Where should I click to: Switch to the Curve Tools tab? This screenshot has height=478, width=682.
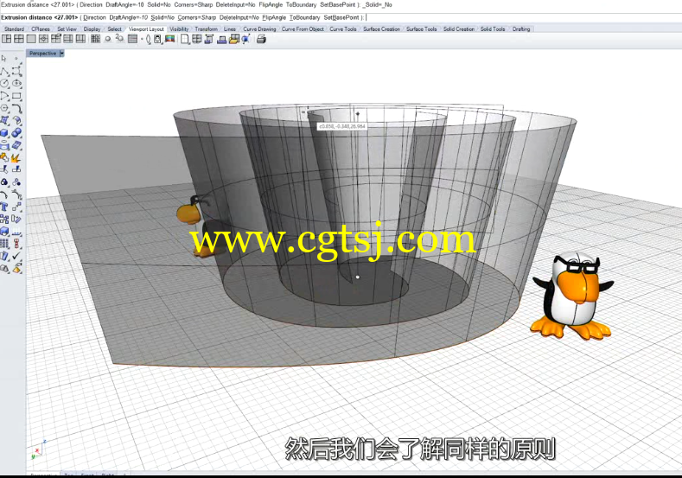(x=343, y=29)
